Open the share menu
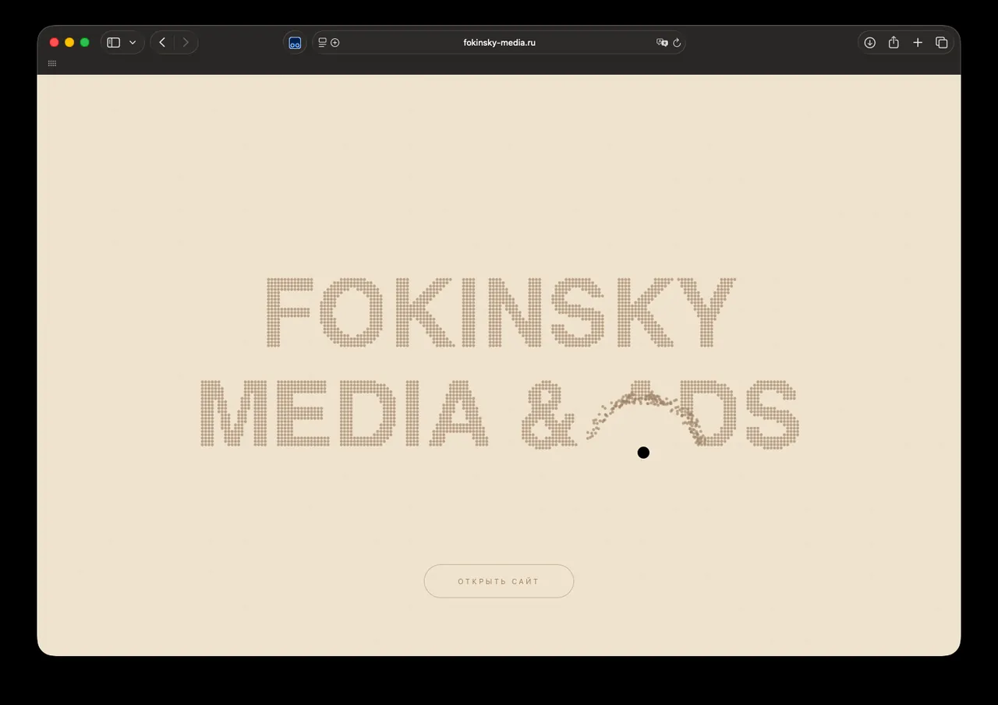Image resolution: width=998 pixels, height=705 pixels. (x=894, y=43)
